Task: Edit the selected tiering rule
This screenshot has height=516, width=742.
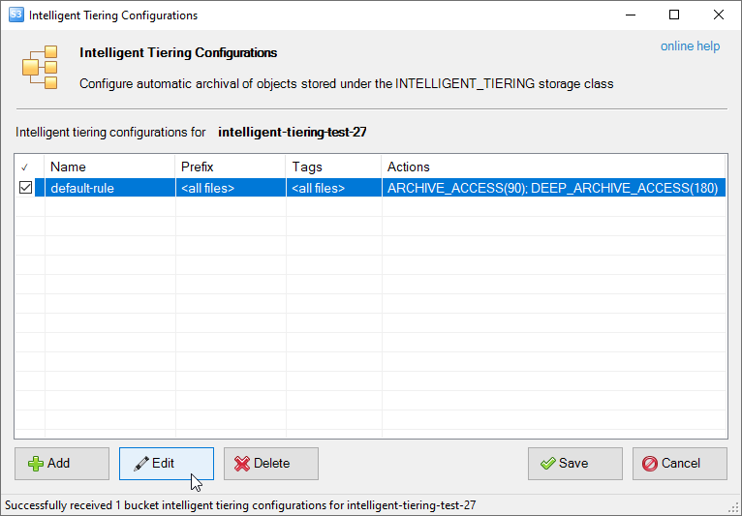Action: click(167, 464)
